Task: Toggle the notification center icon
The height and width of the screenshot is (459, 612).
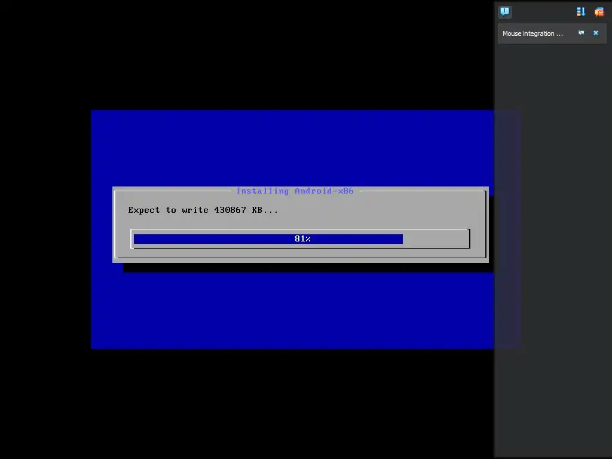Action: [x=504, y=12]
